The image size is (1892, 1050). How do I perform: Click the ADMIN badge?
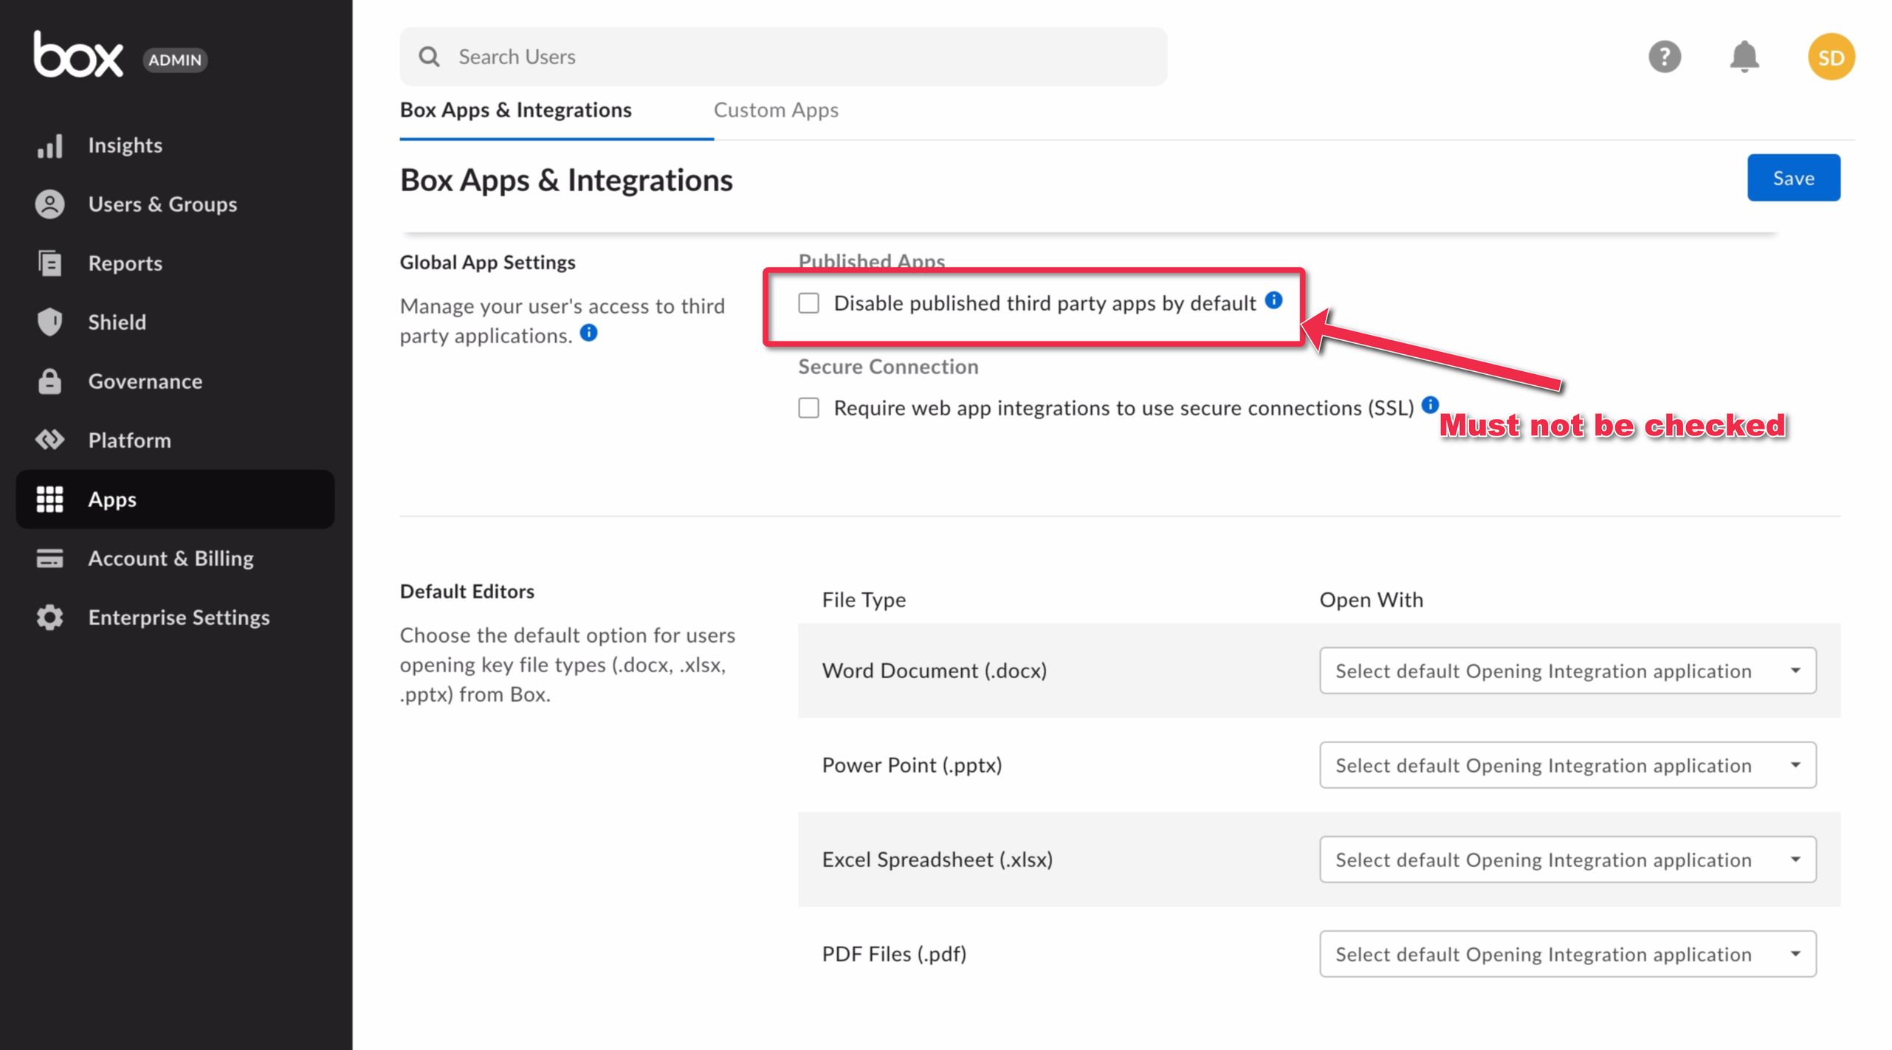(x=175, y=60)
